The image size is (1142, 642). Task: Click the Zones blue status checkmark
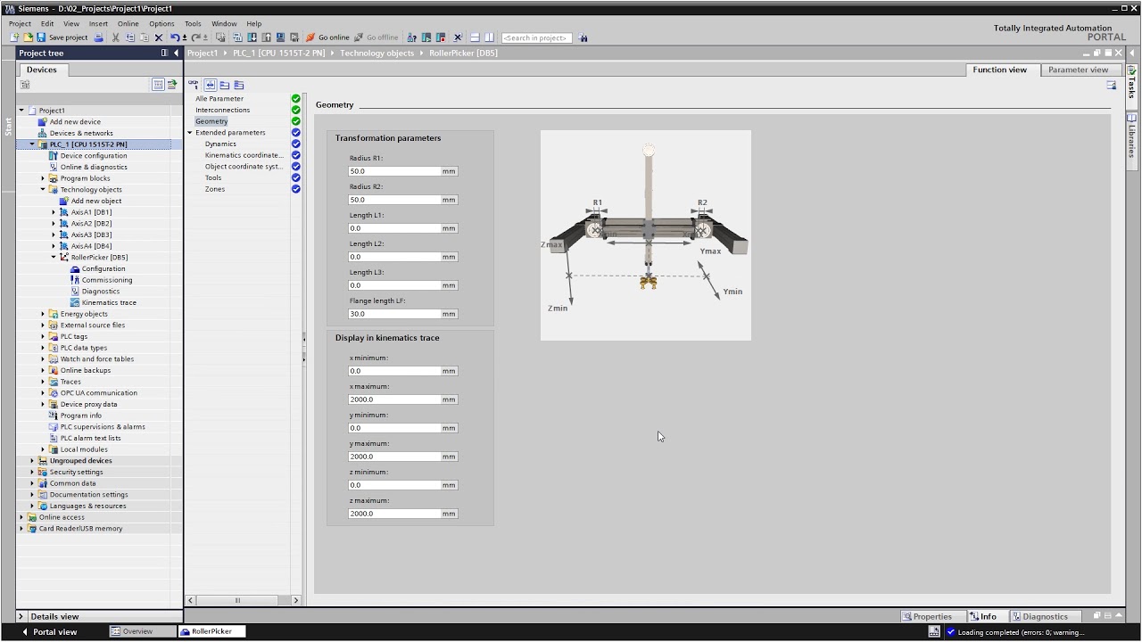(296, 189)
